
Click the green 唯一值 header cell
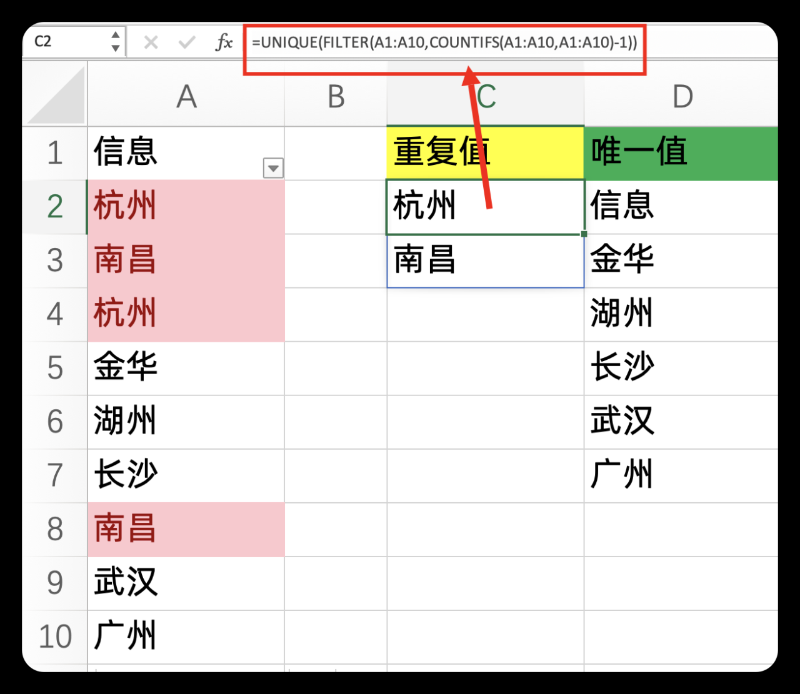[x=681, y=153]
